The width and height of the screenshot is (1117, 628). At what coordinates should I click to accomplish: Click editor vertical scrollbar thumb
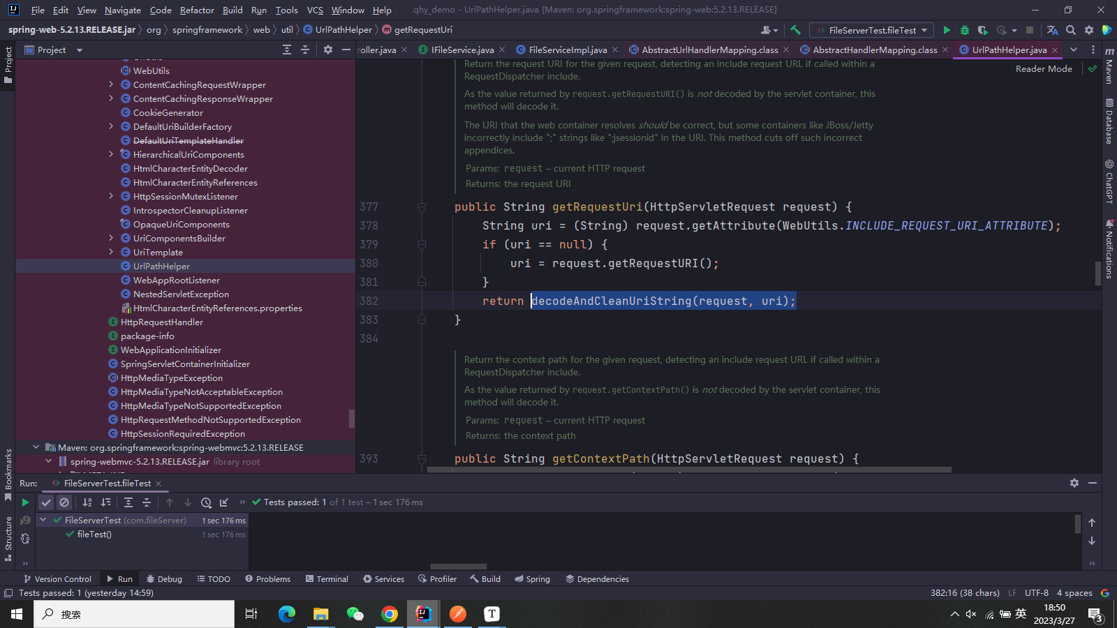coord(1098,274)
